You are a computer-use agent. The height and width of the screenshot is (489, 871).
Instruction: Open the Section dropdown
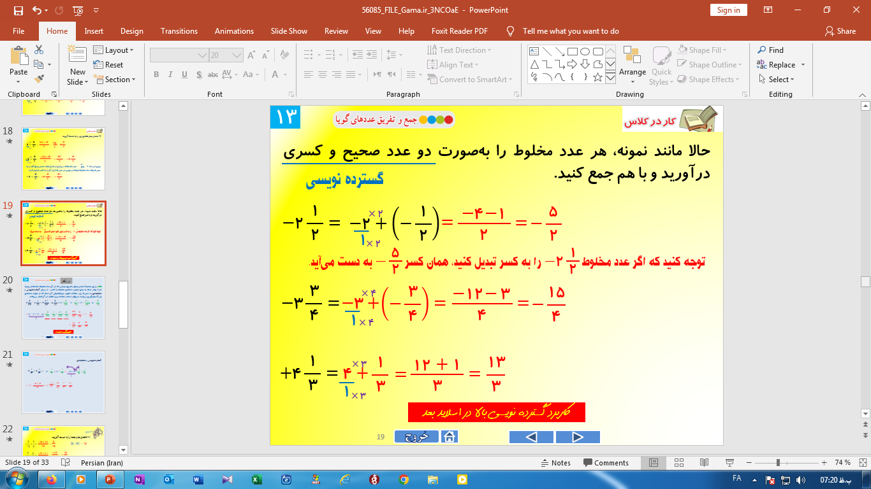point(115,80)
